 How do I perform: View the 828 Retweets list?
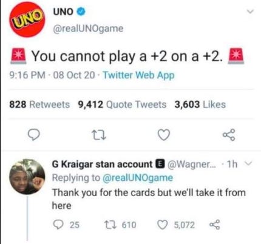click(39, 104)
